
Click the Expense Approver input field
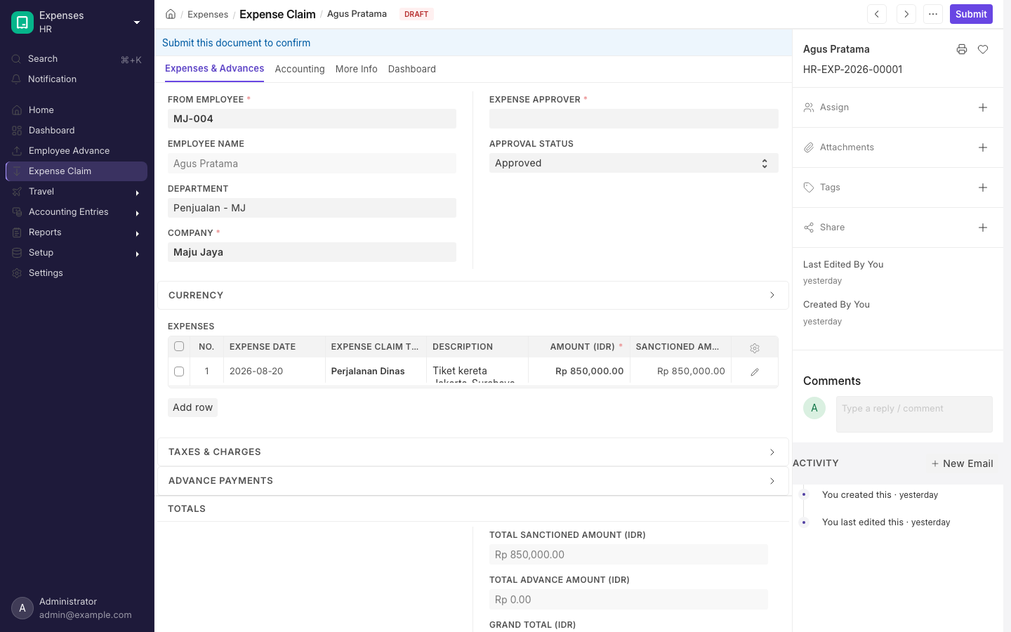coord(633,119)
